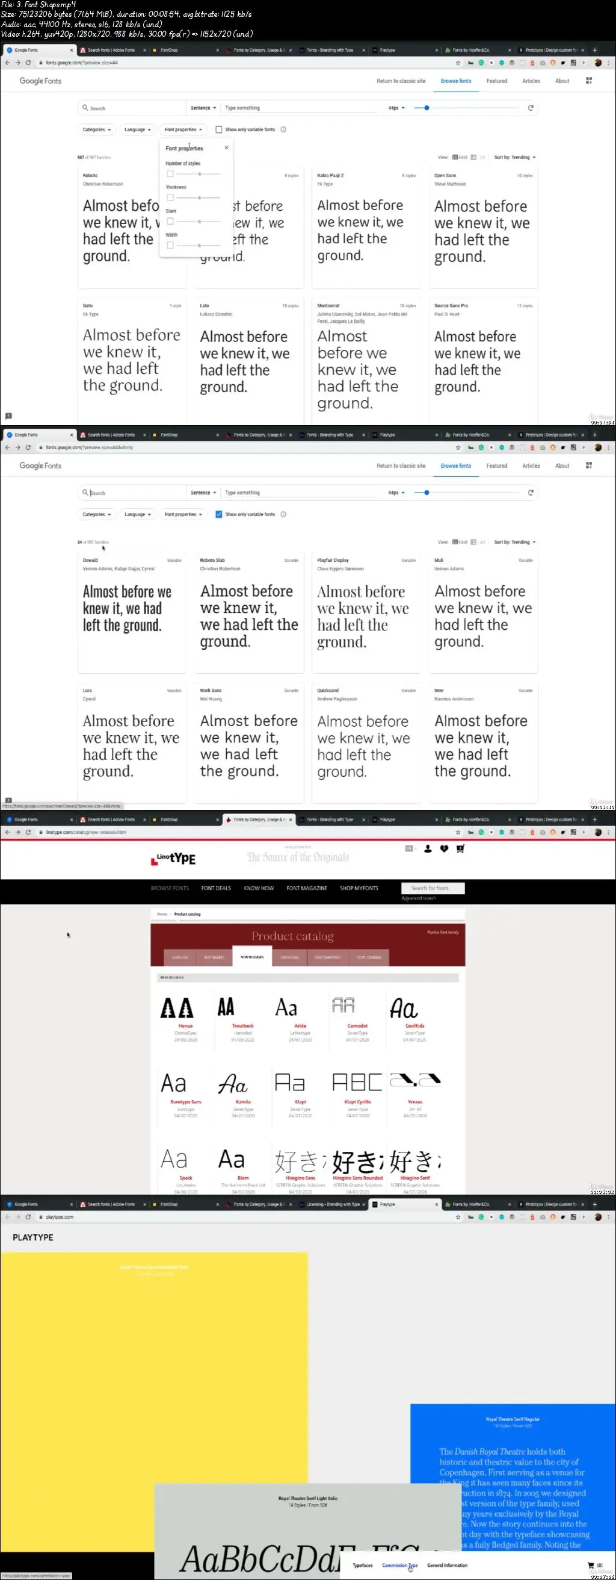Open the Eurotypo Sans font link
This screenshot has height=1580, width=616.
click(186, 1101)
